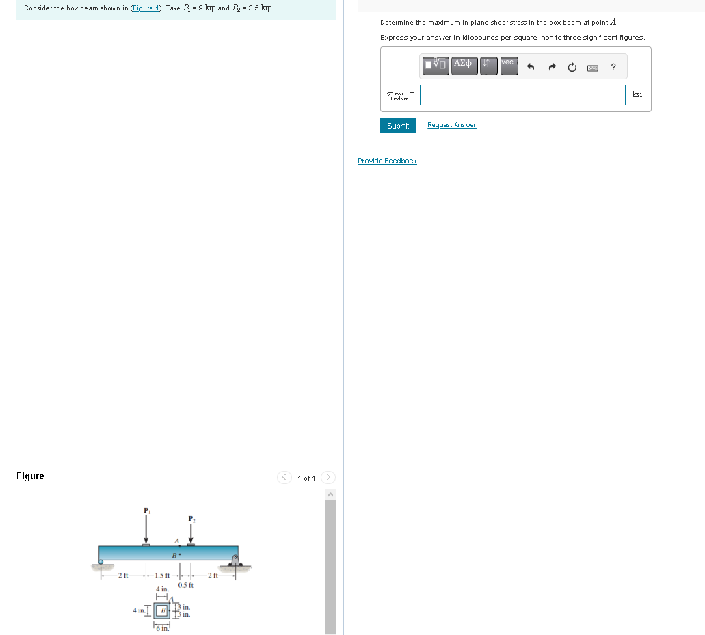The height and width of the screenshot is (635, 705).
Task: Insert a vector using the vec icon
Action: click(507, 66)
